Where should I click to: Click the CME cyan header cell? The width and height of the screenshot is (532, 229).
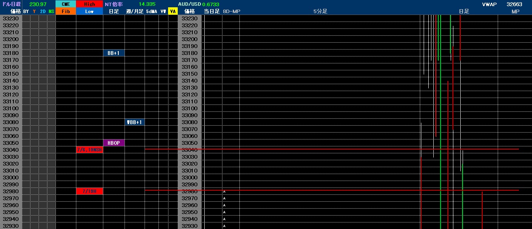pos(66,4)
